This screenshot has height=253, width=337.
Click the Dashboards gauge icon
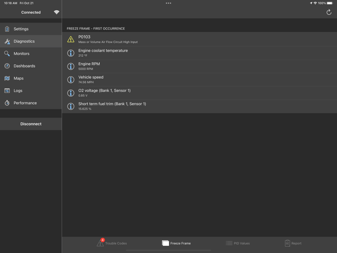7,66
